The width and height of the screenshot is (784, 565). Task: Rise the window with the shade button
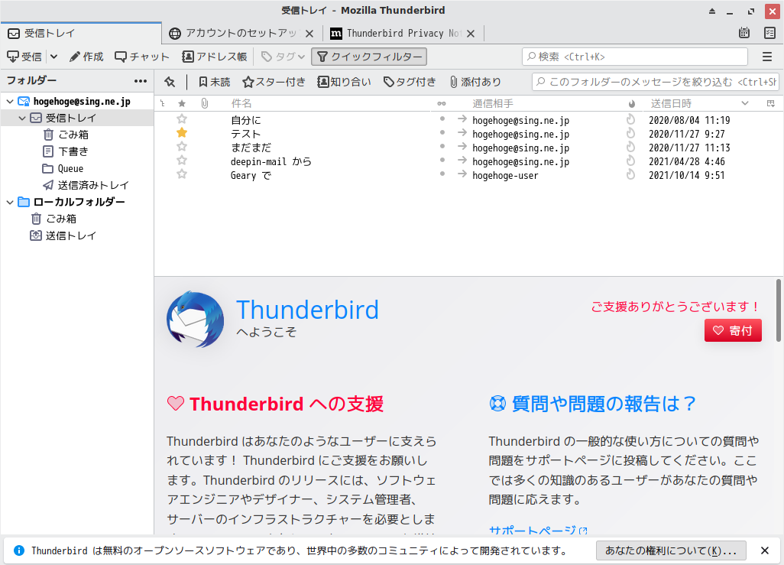point(712,11)
